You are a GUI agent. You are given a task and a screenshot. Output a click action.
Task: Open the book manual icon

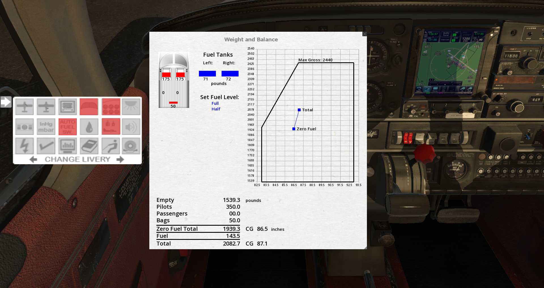tap(89, 146)
